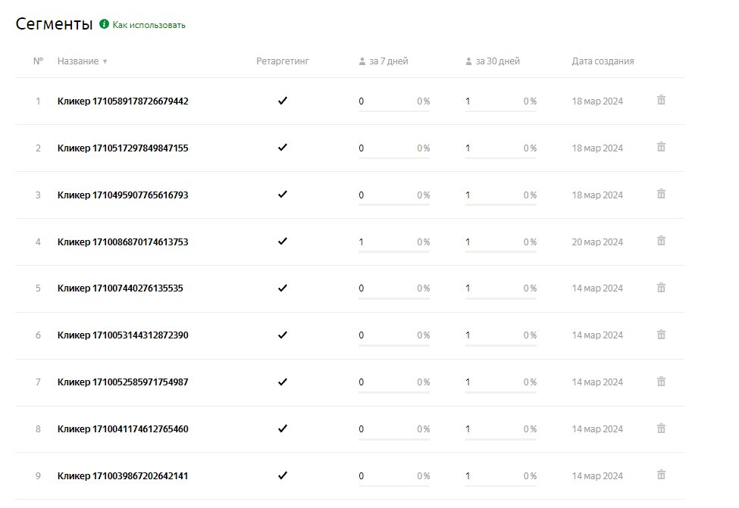Image resolution: width=739 pixels, height=508 pixels.
Task: Click the № column header
Action: [x=38, y=61]
